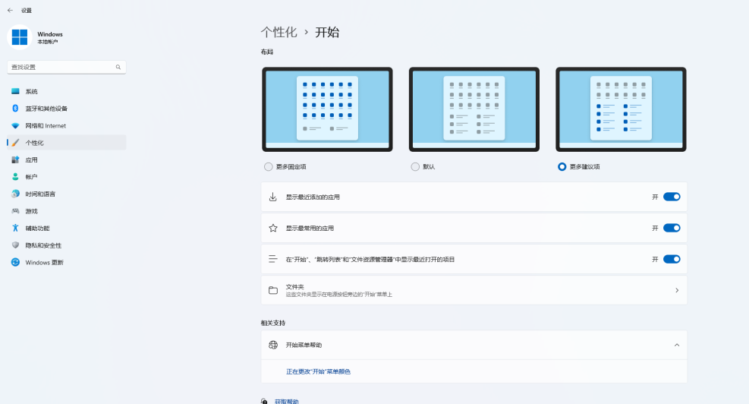This screenshot has width=749, height=404.
Task: Click the Windows 更新 refresh icon
Action: [x=15, y=262]
